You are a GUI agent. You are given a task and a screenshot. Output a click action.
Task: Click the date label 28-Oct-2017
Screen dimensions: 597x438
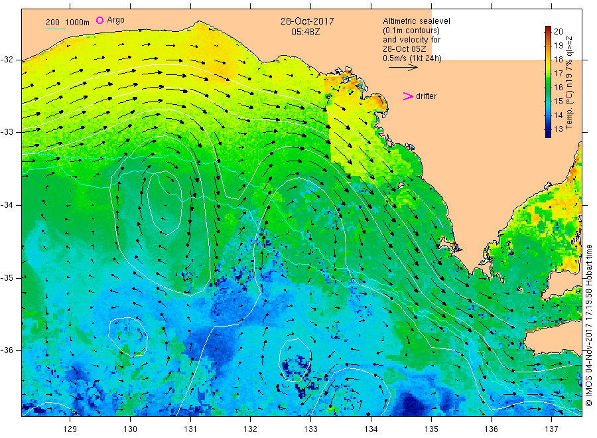click(307, 21)
